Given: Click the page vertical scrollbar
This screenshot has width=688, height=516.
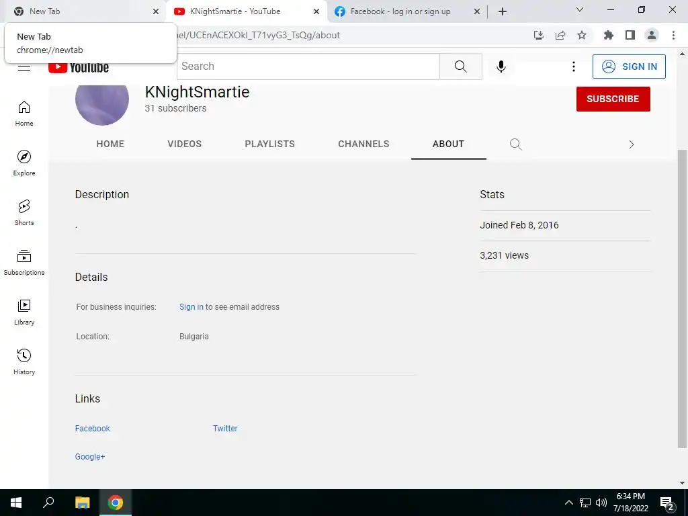Looking at the screenshot, I should (682, 298).
